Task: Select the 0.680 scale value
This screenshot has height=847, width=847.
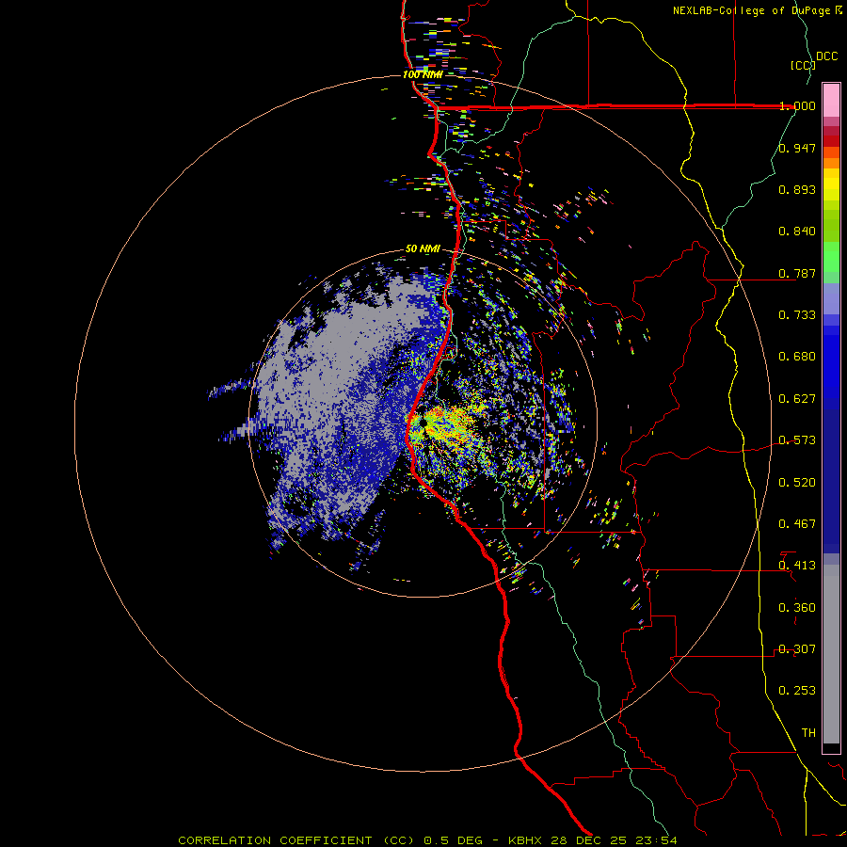Action: click(797, 357)
